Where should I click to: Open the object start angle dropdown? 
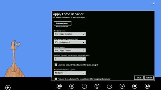(x=70, y=42)
